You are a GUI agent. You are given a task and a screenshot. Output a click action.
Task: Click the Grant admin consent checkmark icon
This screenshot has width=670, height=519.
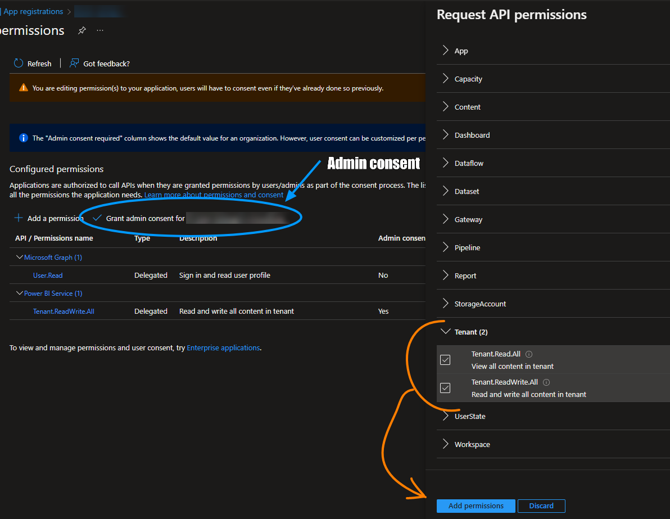pyautogui.click(x=97, y=218)
